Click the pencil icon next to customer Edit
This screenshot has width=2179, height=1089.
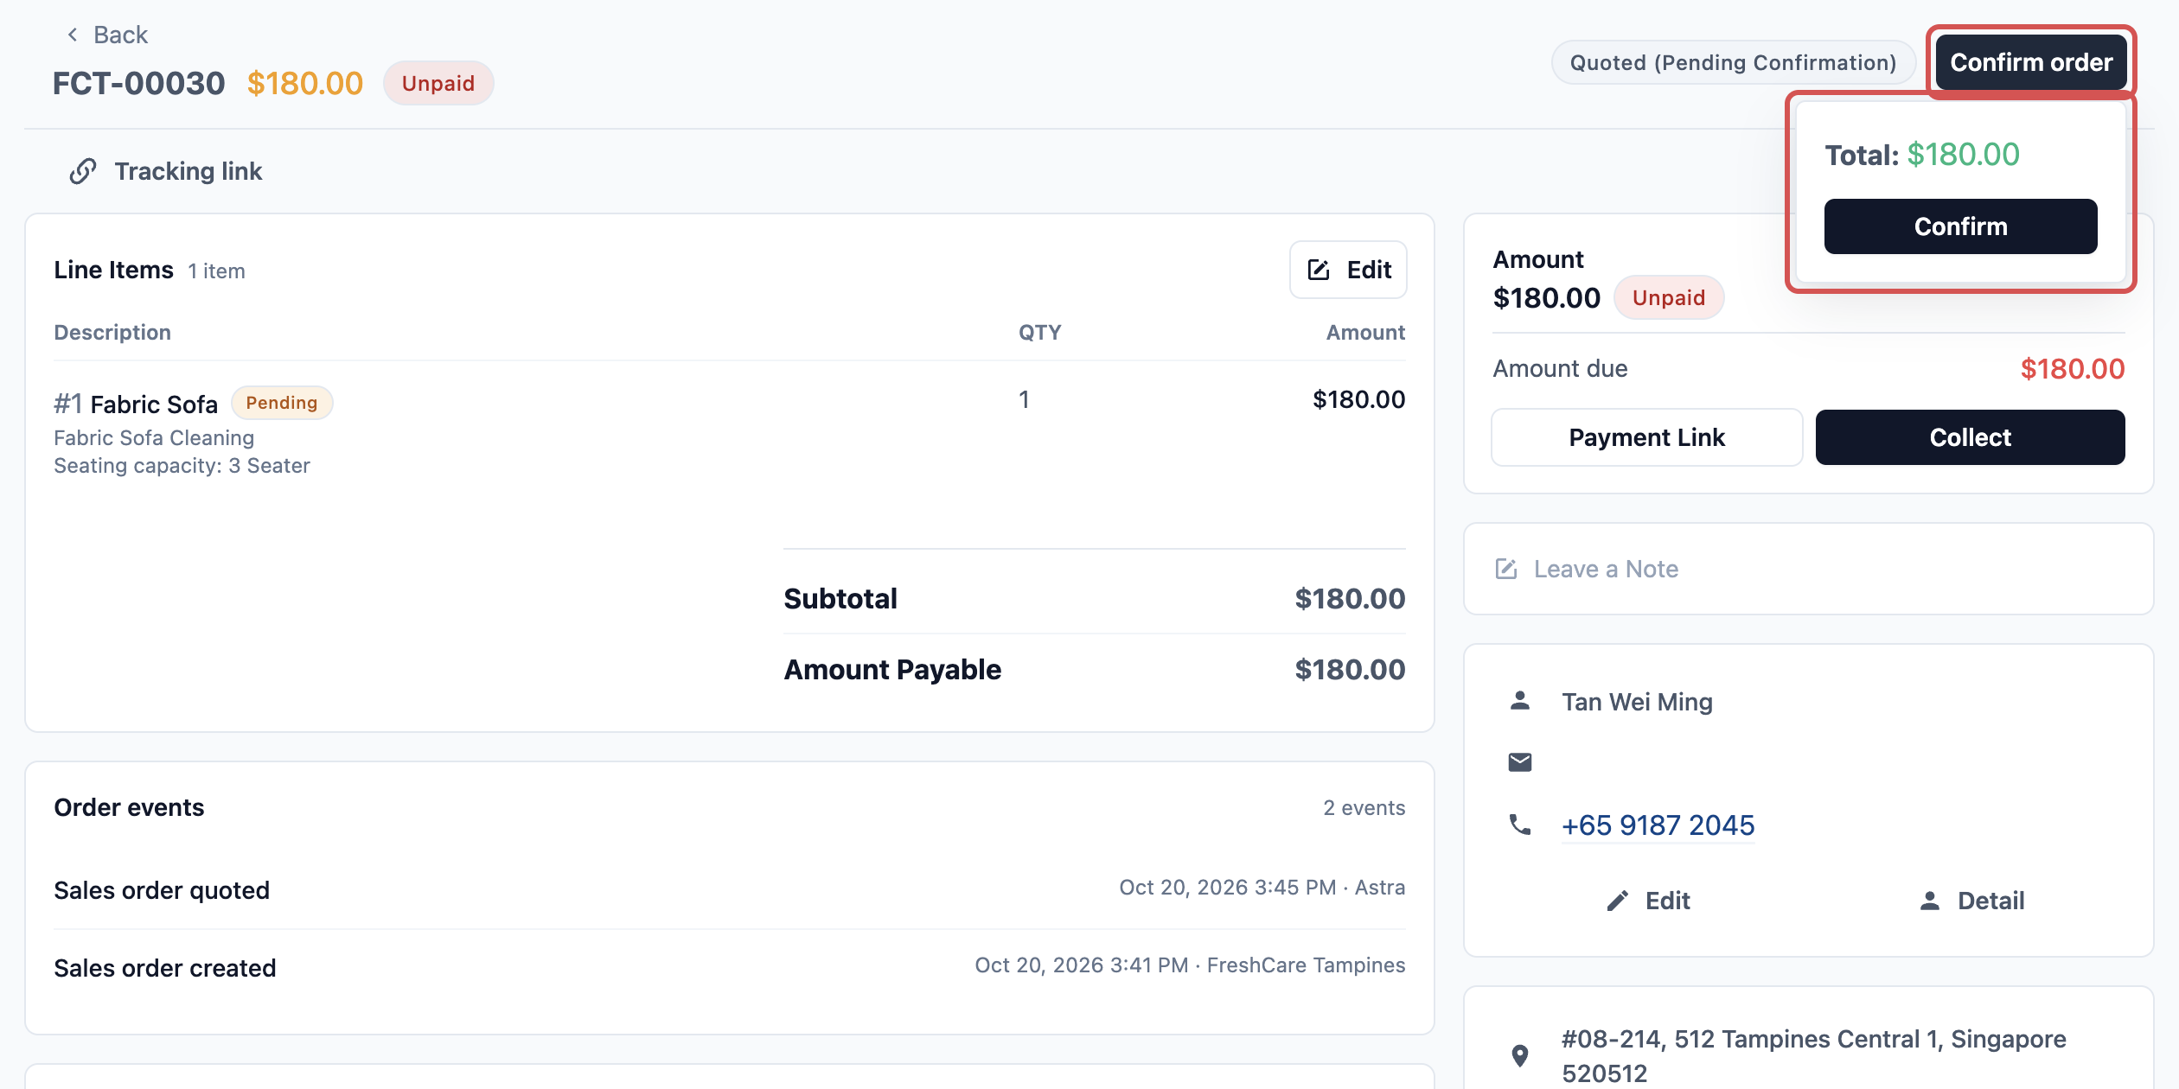(x=1618, y=901)
